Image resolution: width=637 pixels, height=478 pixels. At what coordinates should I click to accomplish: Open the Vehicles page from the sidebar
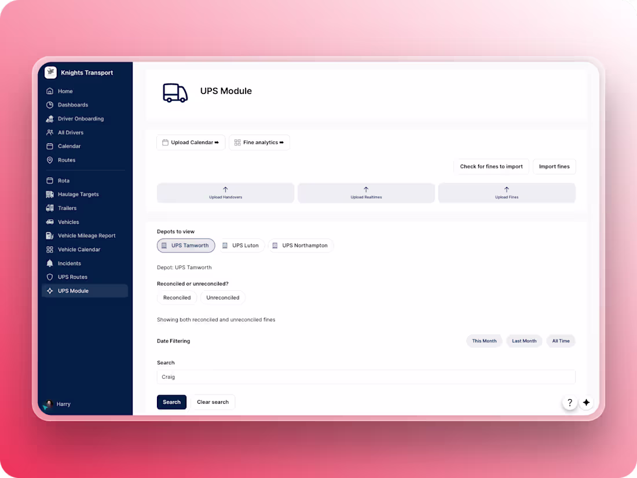(x=68, y=222)
